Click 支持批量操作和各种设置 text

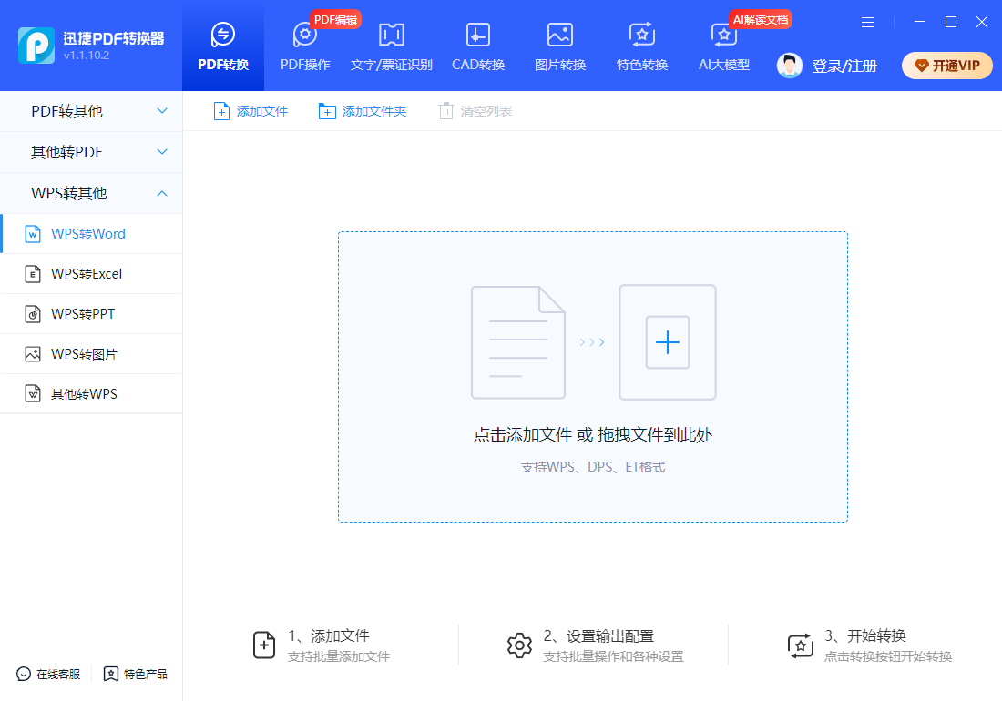pos(613,656)
